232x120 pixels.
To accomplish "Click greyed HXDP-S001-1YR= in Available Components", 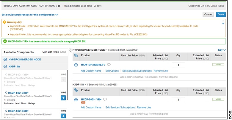I will [x=18, y=75].
